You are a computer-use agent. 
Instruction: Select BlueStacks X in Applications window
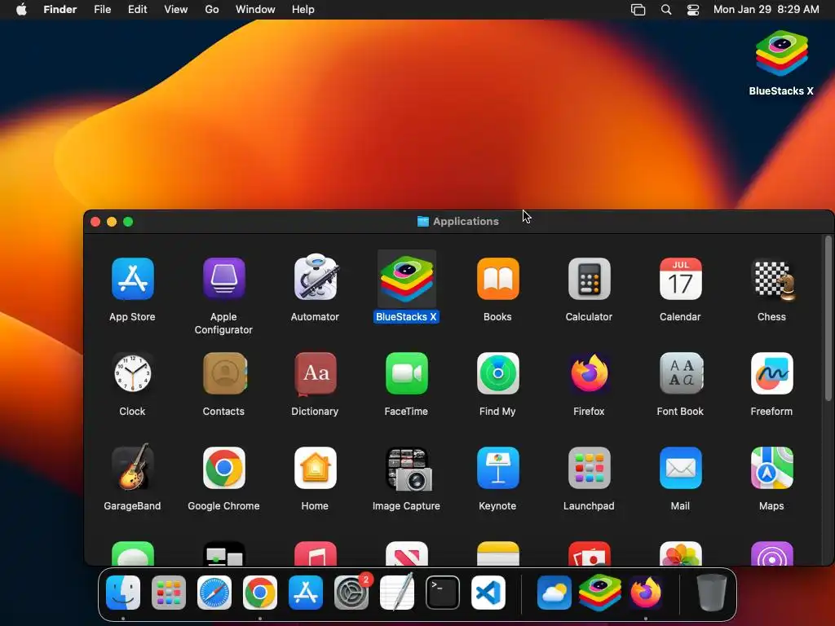click(x=406, y=279)
